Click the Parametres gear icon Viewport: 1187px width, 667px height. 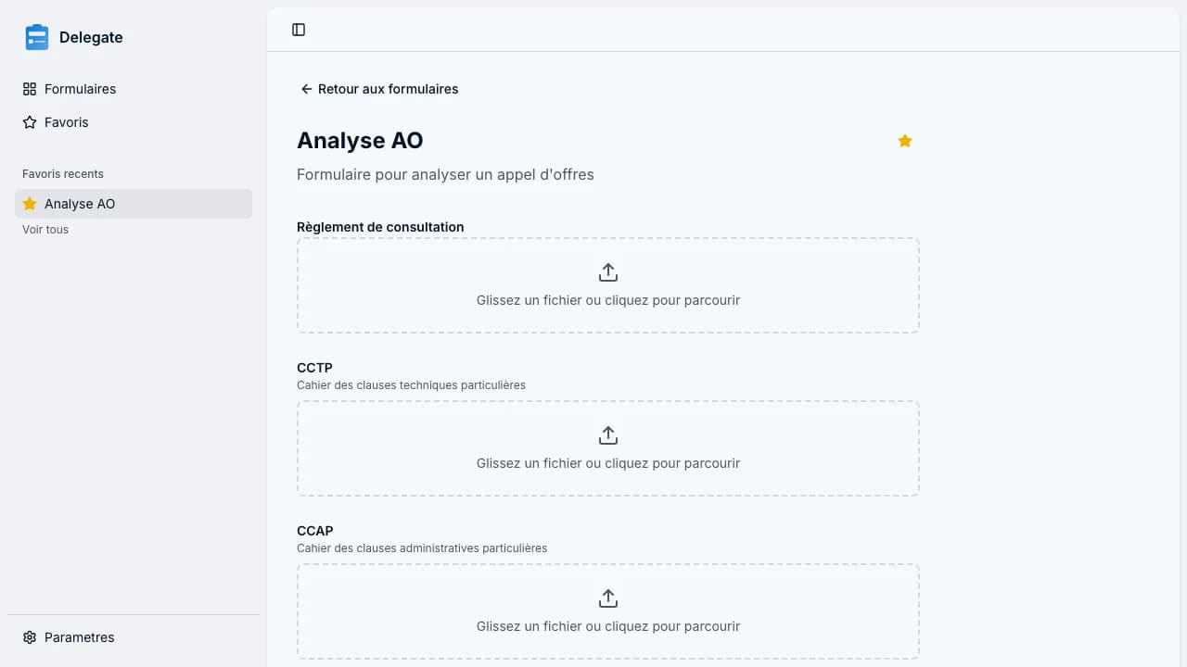click(x=30, y=637)
